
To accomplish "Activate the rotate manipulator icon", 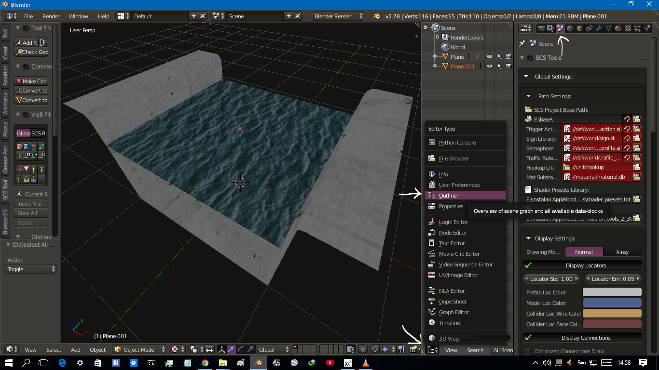I will pyautogui.click(x=241, y=350).
